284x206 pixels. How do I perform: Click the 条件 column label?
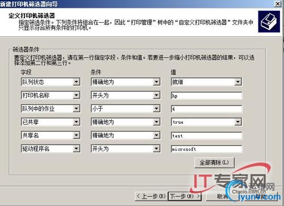(x=96, y=72)
